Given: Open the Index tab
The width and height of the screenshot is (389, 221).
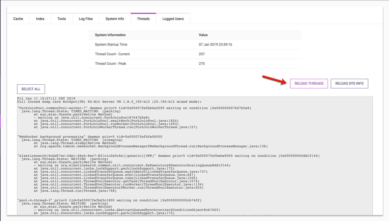Looking at the screenshot, I should [x=40, y=19].
